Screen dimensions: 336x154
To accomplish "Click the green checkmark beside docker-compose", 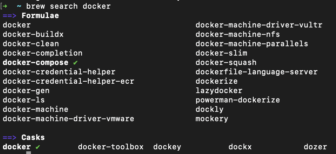I will click(75, 63).
